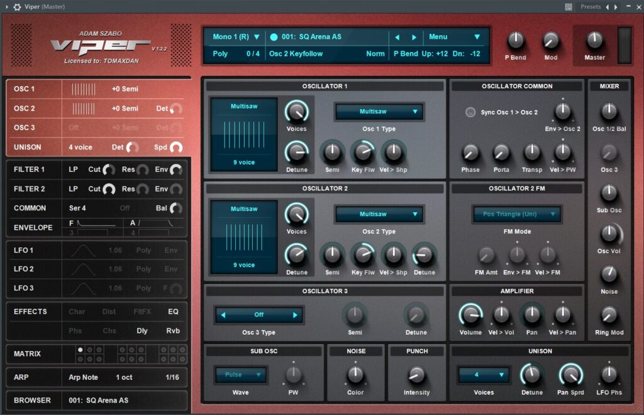Click the ARP section label
644x415 pixels.
[x=21, y=377]
